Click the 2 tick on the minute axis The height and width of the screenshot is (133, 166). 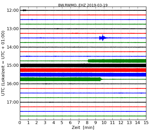37,123
